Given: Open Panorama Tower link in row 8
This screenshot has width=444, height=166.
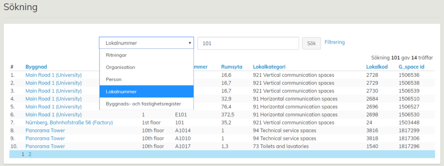Looking at the screenshot, I should coord(45,131).
